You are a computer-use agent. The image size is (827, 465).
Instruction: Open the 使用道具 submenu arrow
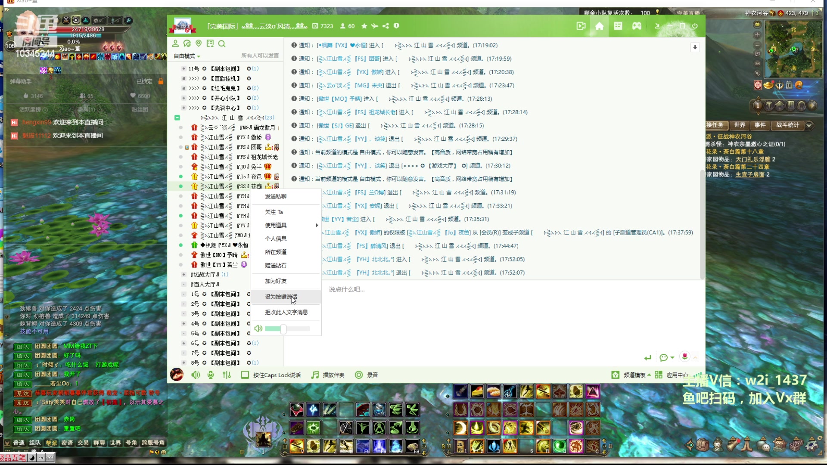[317, 226]
